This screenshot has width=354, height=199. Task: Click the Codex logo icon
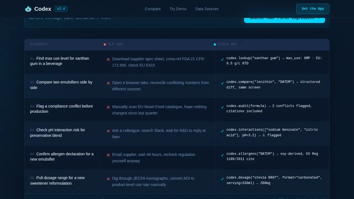point(28,9)
